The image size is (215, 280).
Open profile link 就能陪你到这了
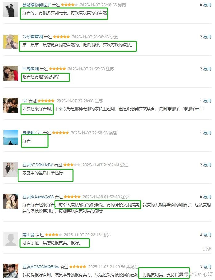tap(37, 5)
